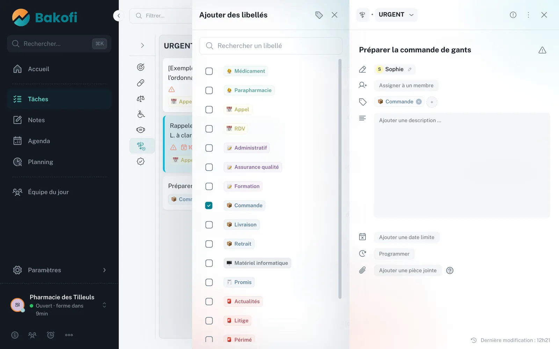This screenshot has width=559, height=349.
Task: Click the help question mark beside pièce jointe
Action: 450,270
